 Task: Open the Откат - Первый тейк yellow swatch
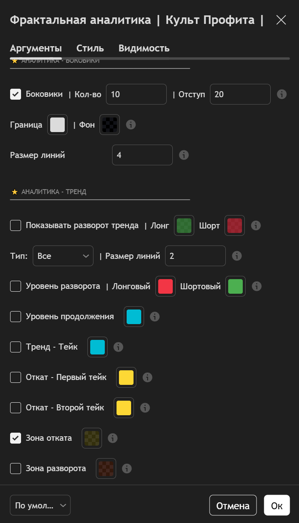pos(126,378)
